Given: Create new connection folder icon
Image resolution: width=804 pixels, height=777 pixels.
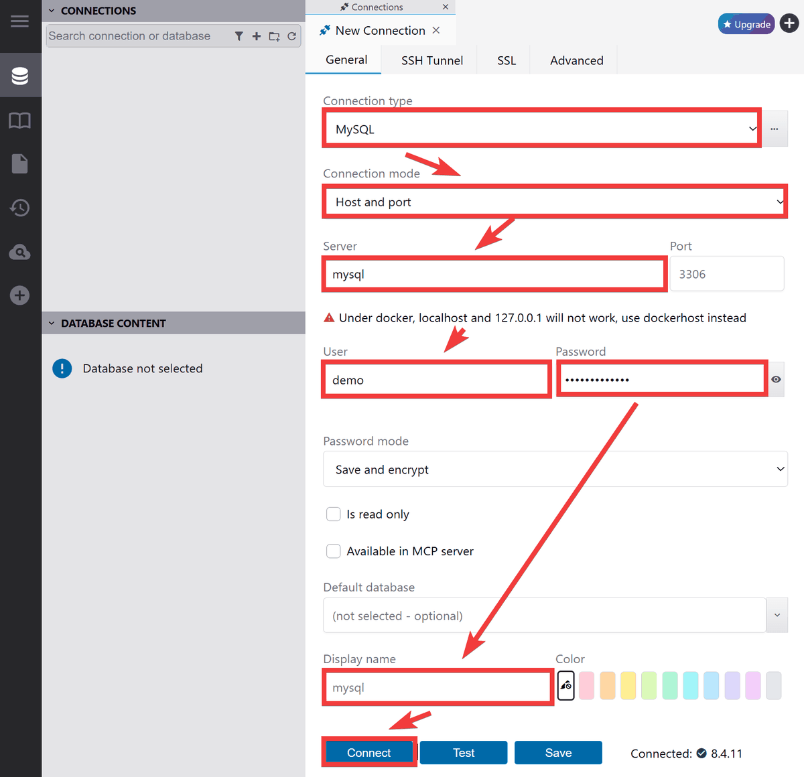Looking at the screenshot, I should point(275,36).
